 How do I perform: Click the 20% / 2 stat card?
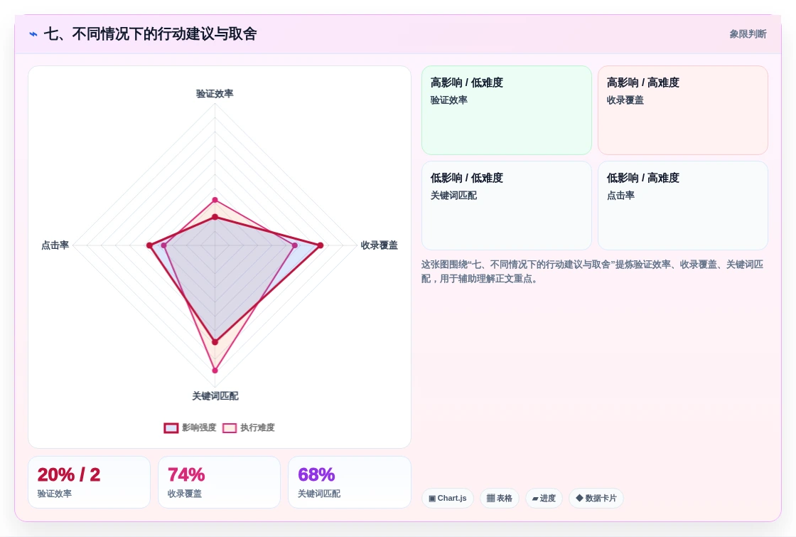tap(90, 482)
